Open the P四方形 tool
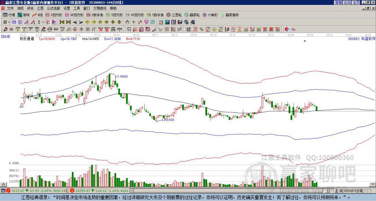 pyautogui.click(x=54, y=15)
